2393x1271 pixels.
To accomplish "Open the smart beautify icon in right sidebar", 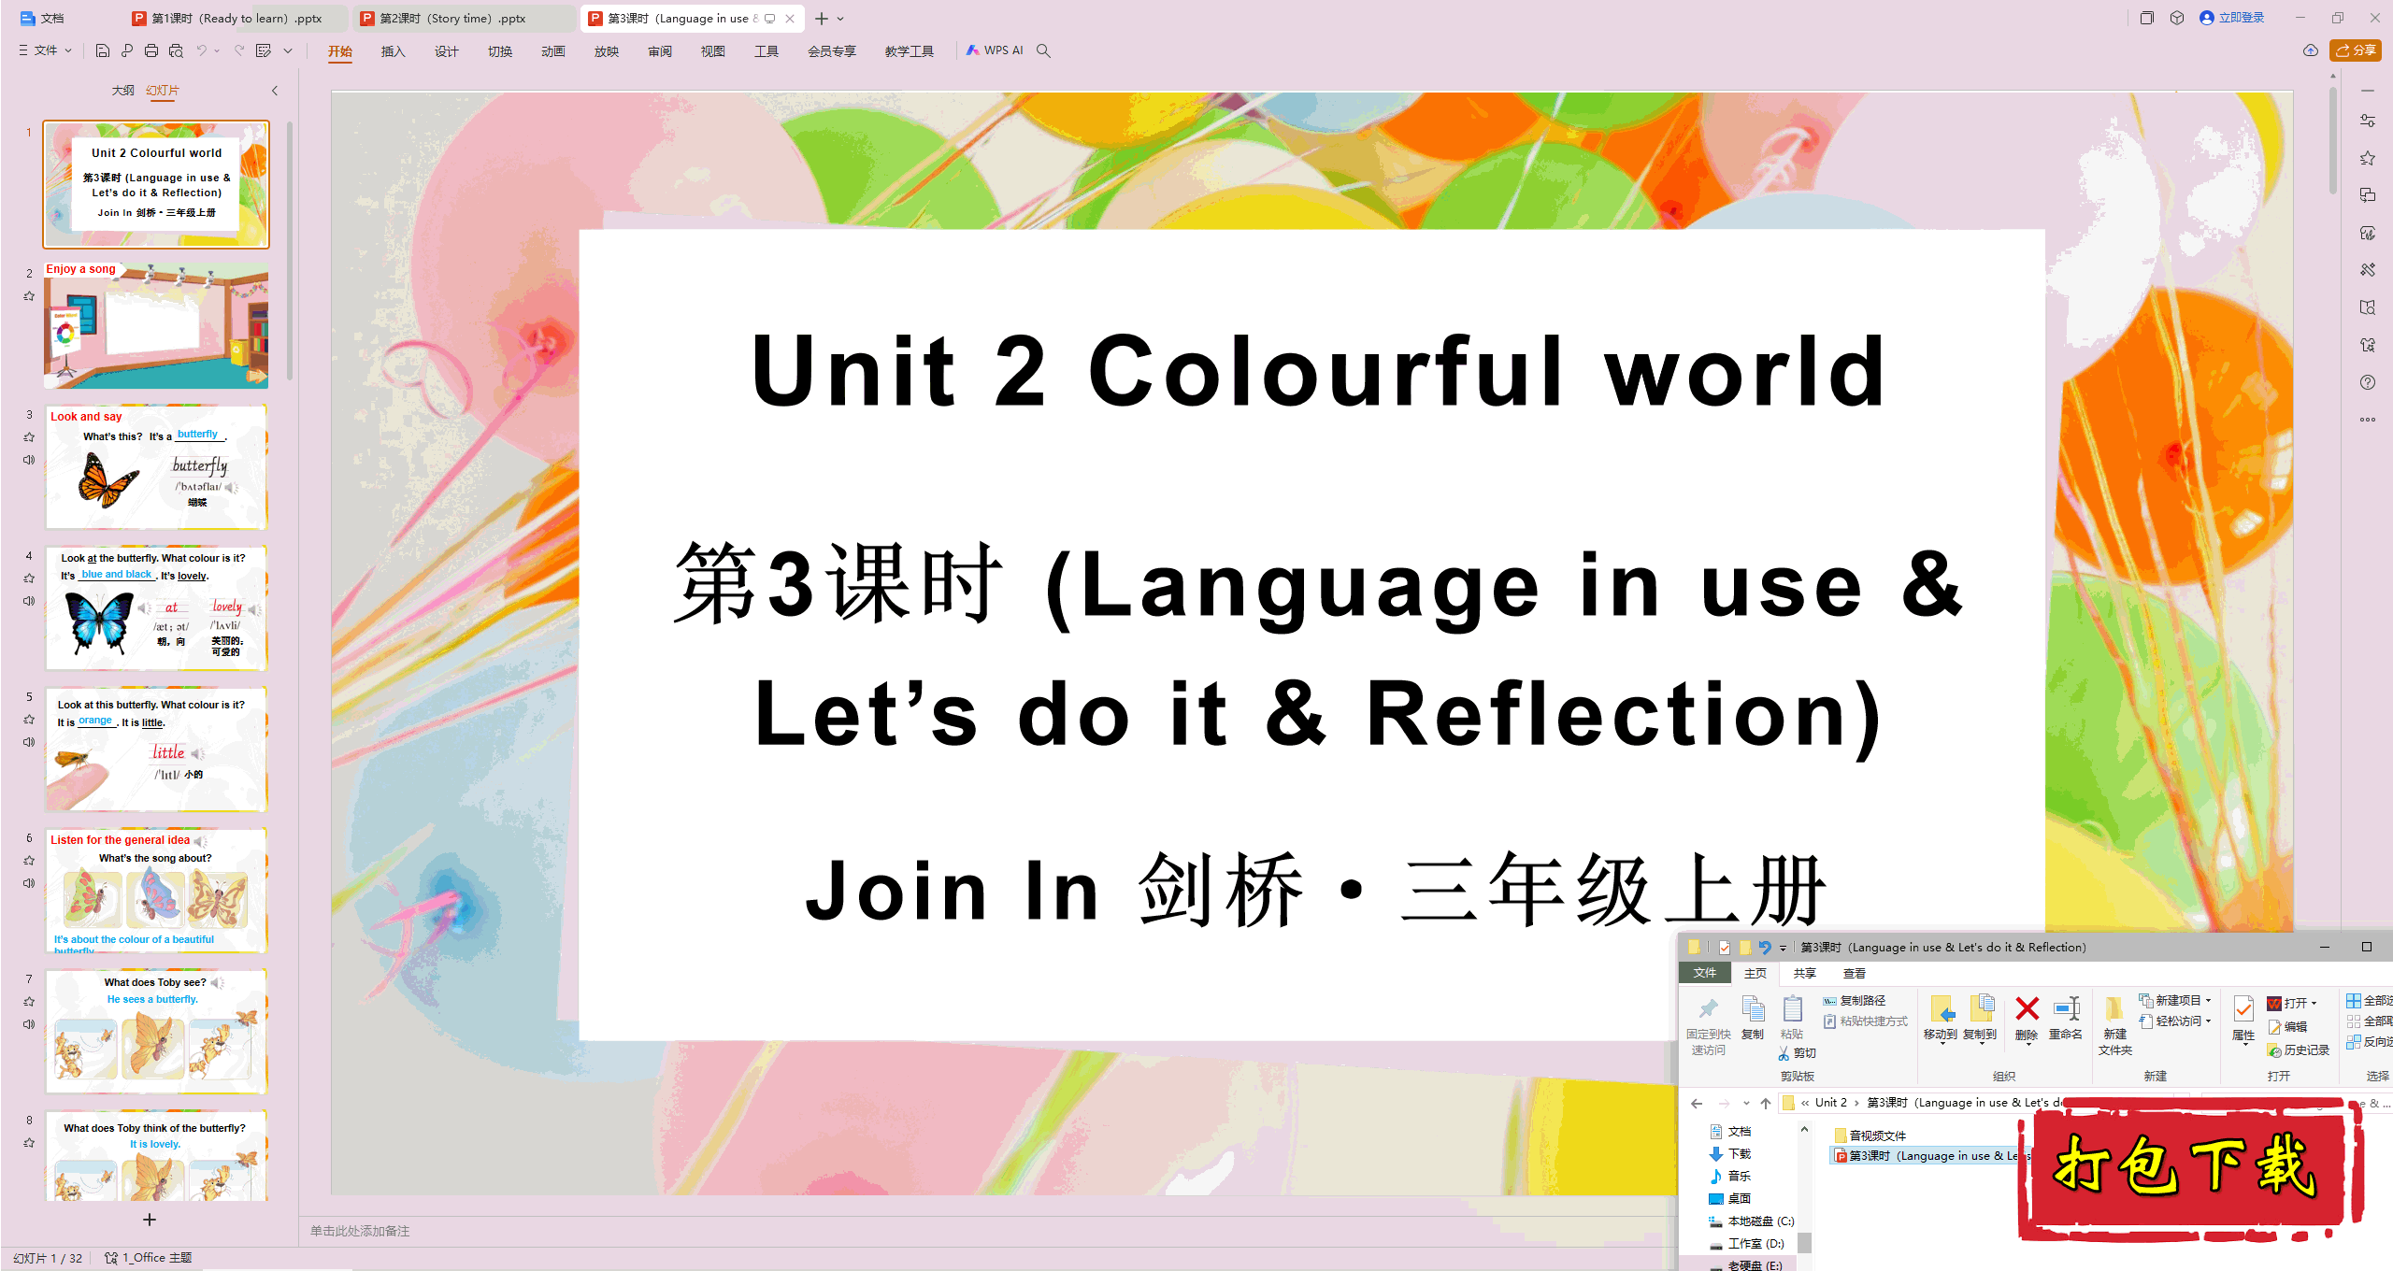I will 2368,233.
